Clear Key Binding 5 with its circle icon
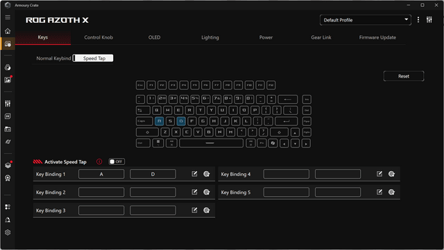The width and height of the screenshot is (444, 250). click(x=391, y=192)
